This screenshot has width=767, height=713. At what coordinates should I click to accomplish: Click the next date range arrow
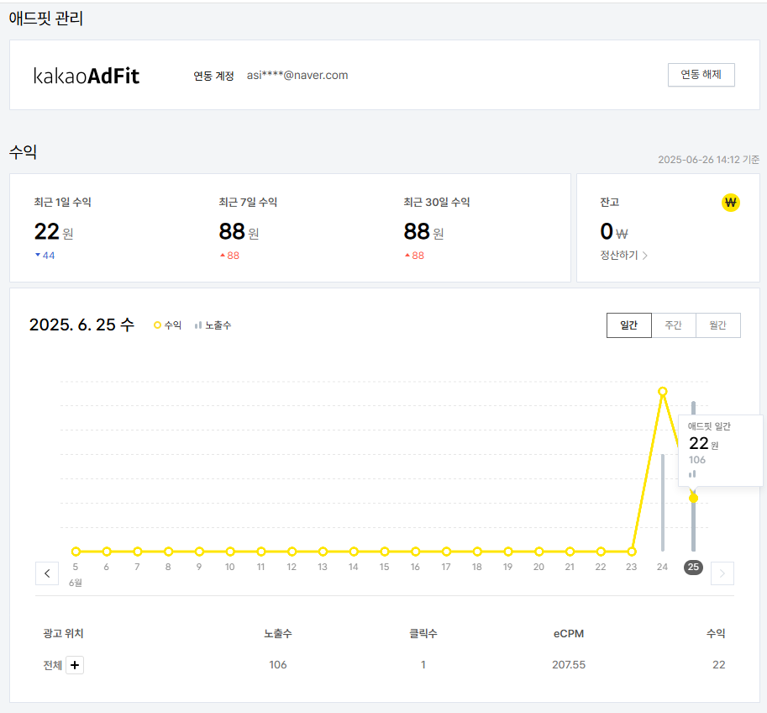pos(722,573)
